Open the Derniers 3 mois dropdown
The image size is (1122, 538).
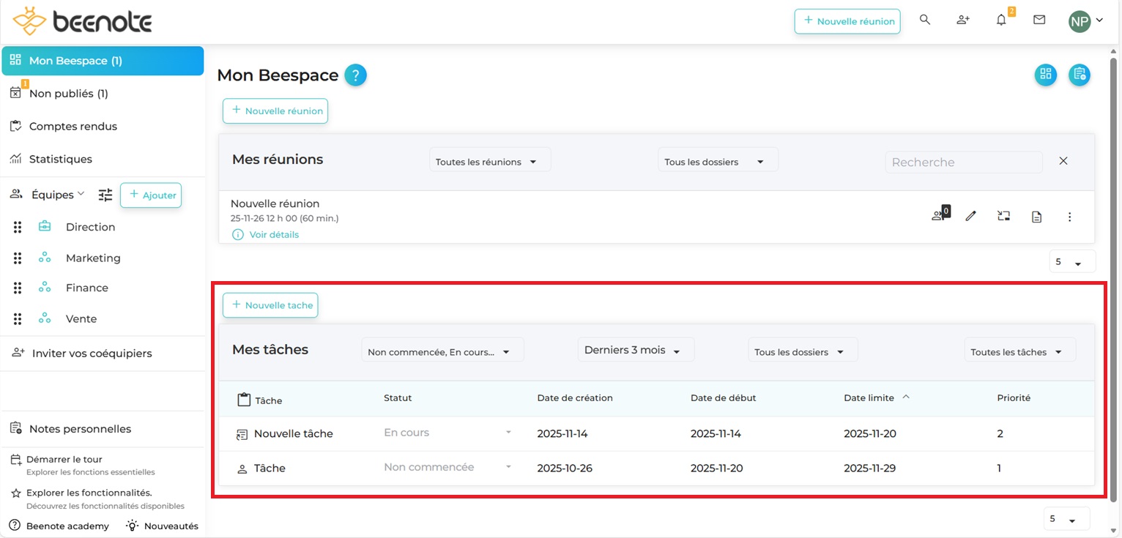(x=635, y=351)
